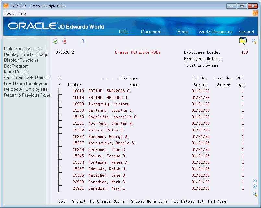Click Total Employees label
The height and width of the screenshot is (208, 261).
coord(201,65)
